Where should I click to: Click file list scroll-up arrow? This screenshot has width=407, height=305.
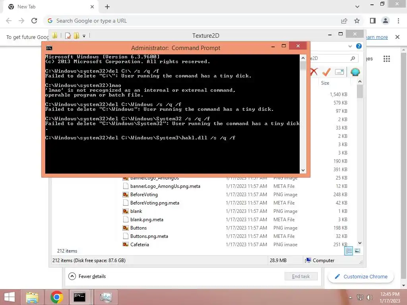360,82
